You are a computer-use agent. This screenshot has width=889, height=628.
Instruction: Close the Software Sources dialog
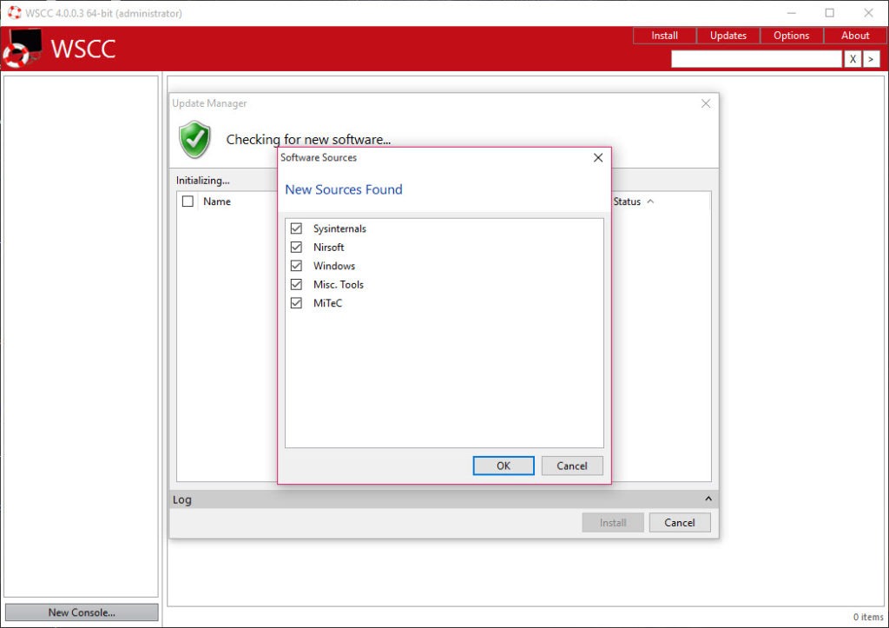pos(598,158)
